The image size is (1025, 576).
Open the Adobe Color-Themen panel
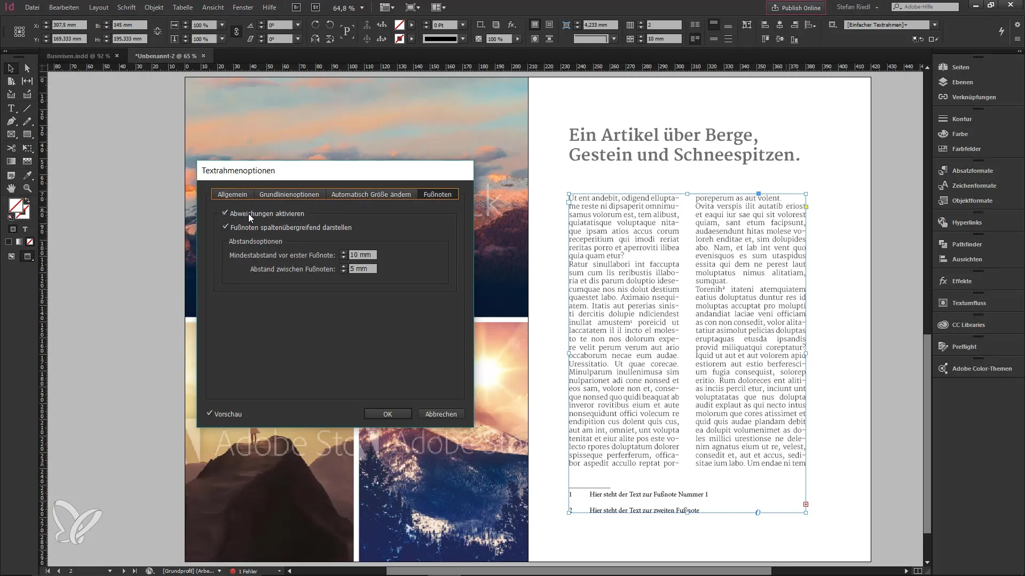click(x=982, y=369)
